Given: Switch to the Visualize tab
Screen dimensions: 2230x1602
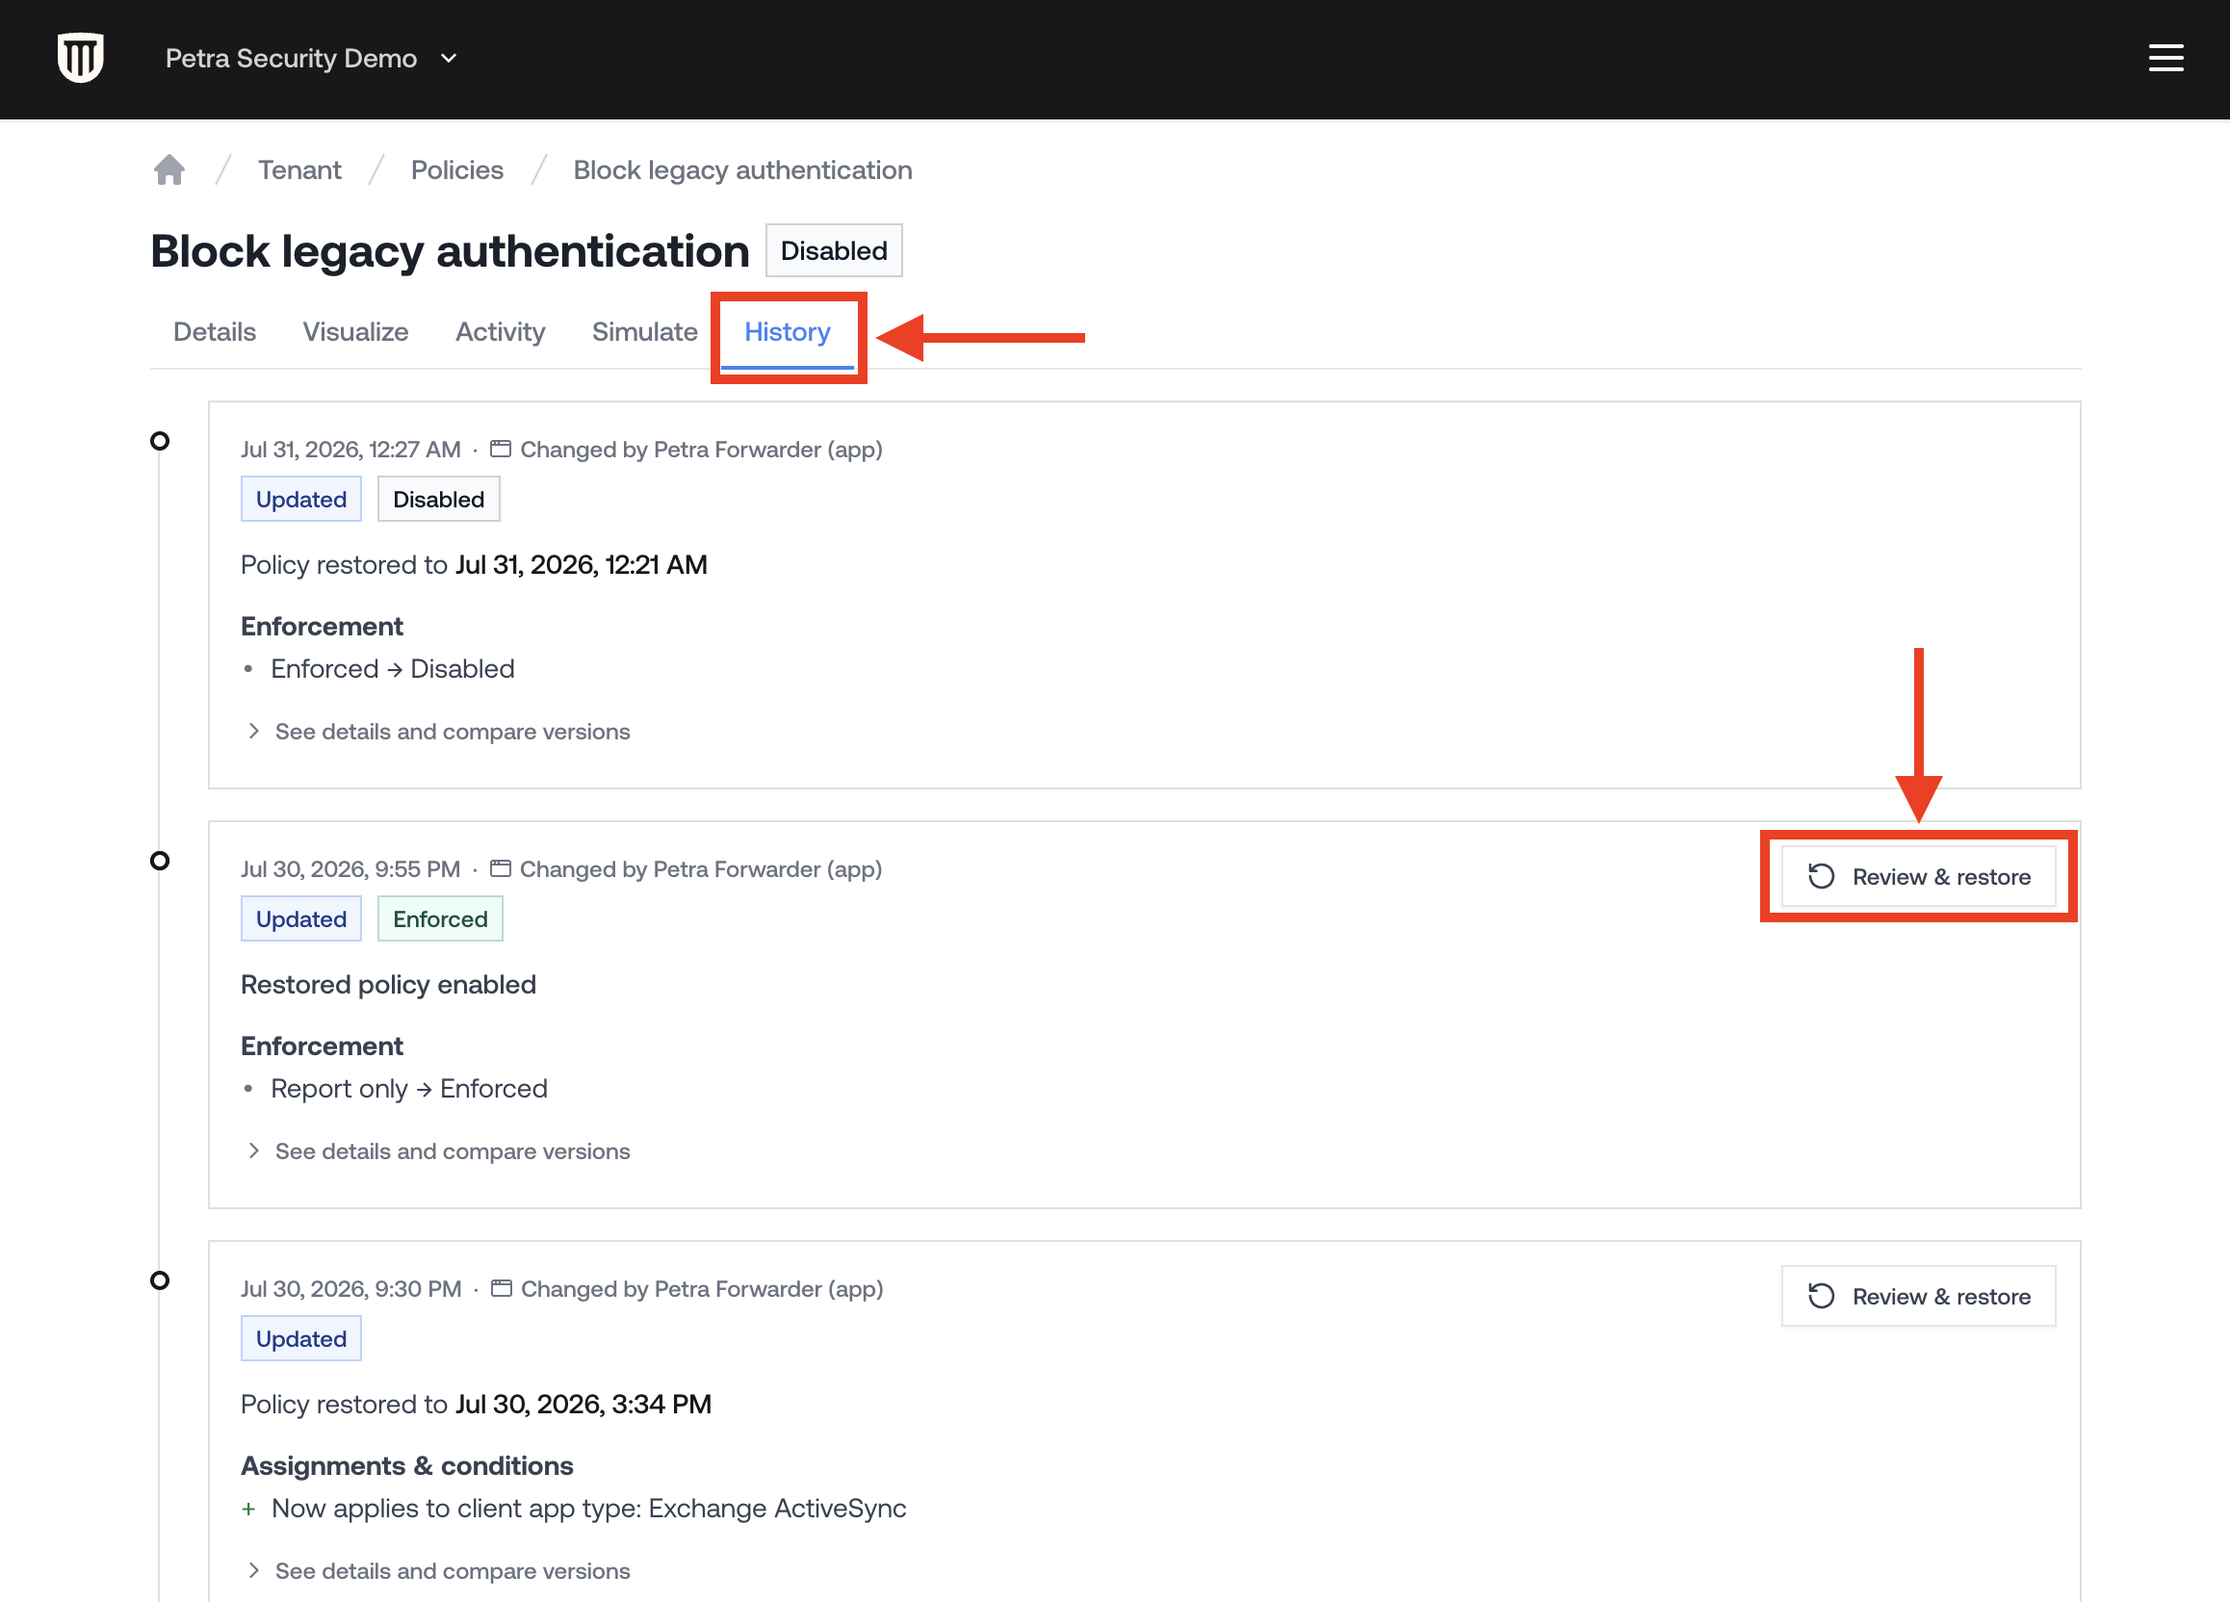Looking at the screenshot, I should click(x=355, y=332).
